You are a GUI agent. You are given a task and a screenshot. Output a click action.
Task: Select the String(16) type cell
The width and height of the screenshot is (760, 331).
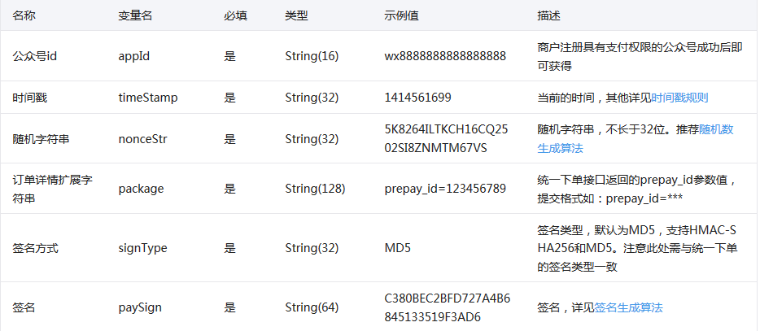coord(312,56)
